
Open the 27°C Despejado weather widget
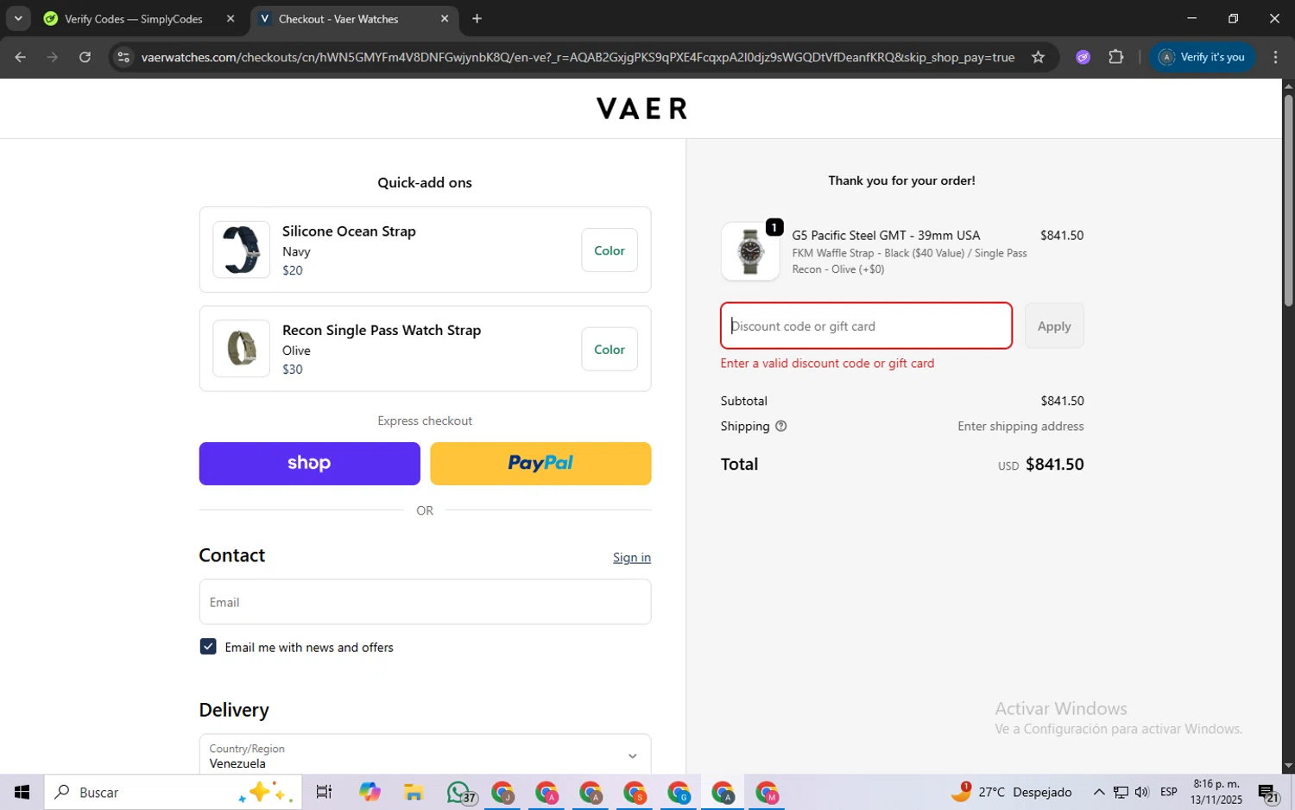pos(1012,792)
